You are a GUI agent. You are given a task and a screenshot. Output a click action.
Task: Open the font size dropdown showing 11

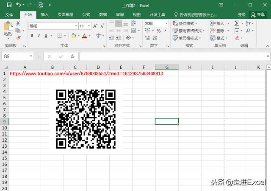(x=89, y=26)
